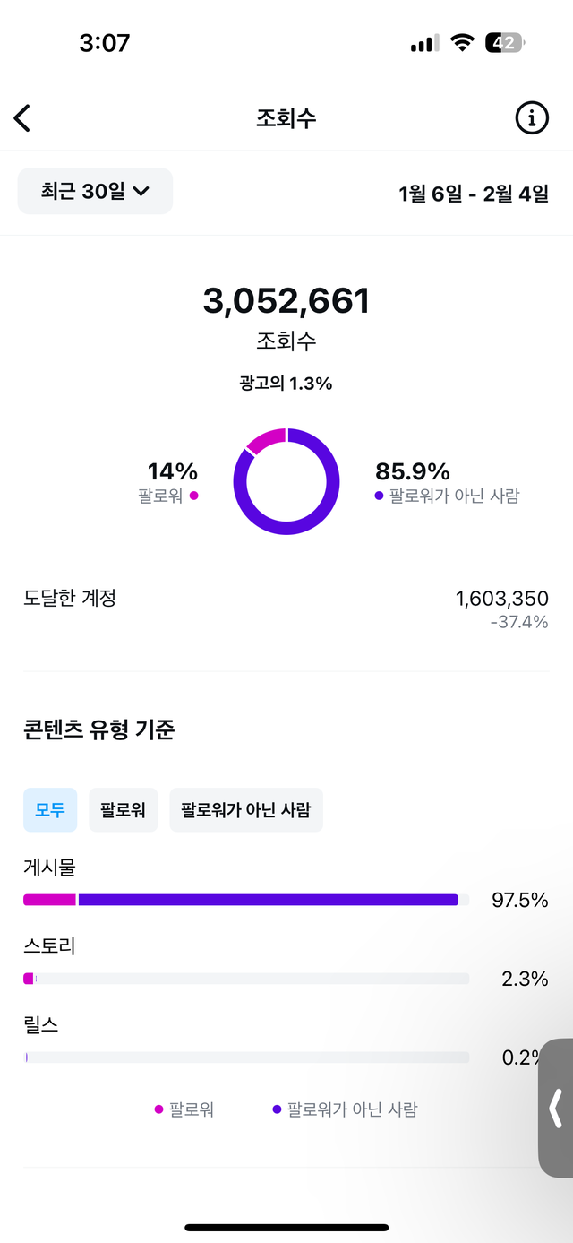
Task: Tap the cellular signal bars icon
Action: [x=424, y=43]
